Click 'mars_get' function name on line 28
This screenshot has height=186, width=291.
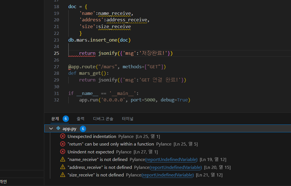click(90, 73)
